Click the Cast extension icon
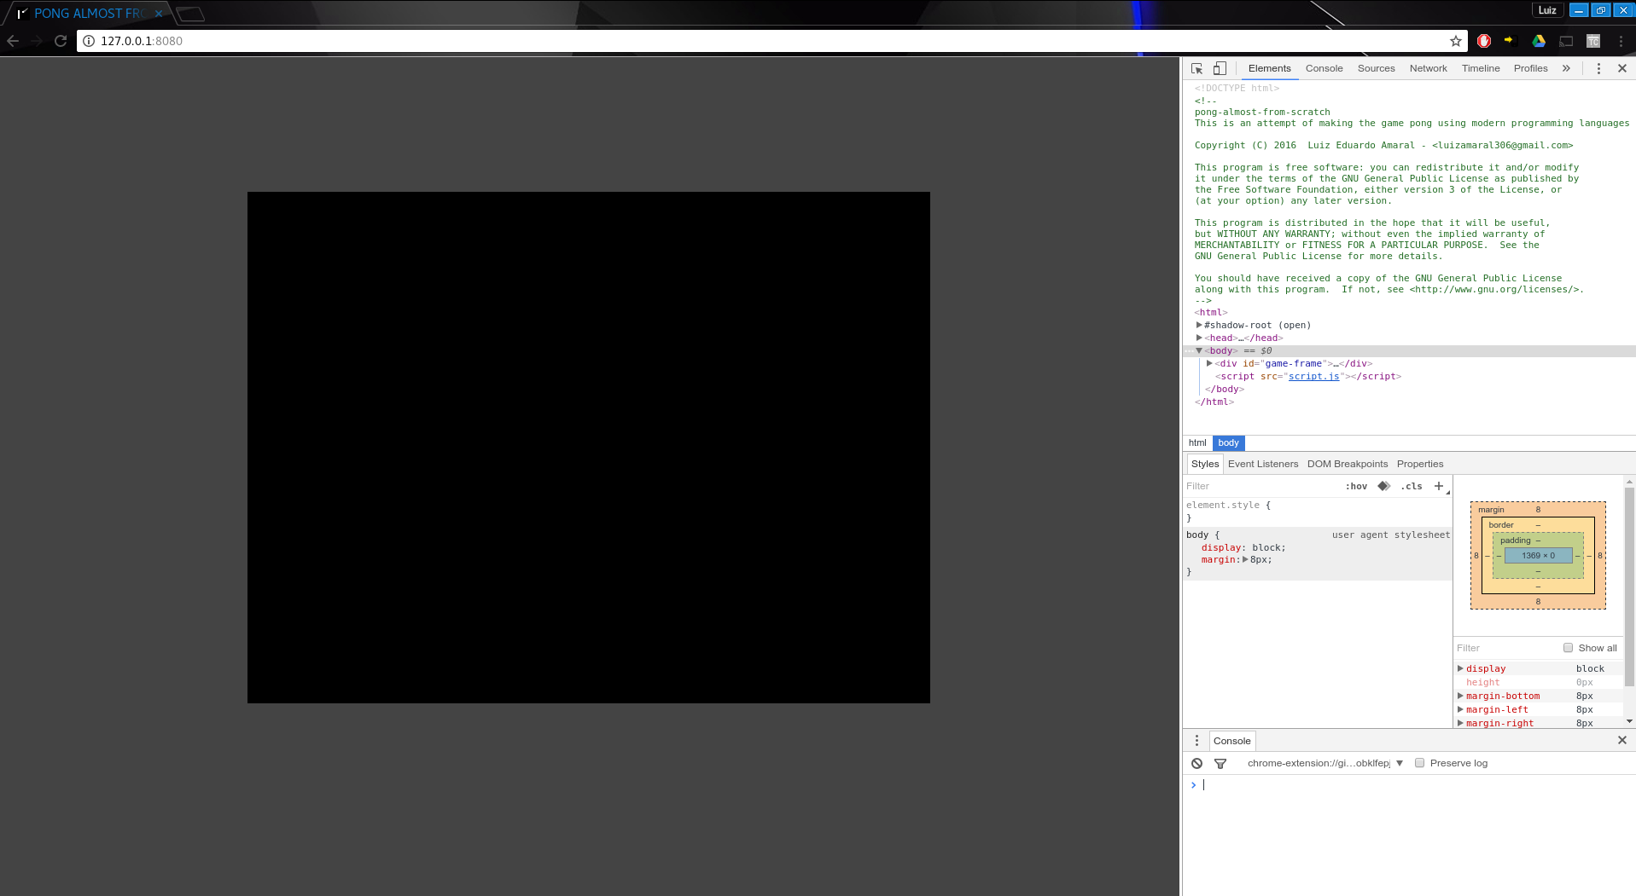 1566,41
